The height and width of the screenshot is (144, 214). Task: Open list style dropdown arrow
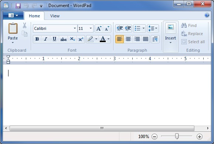click(143, 28)
